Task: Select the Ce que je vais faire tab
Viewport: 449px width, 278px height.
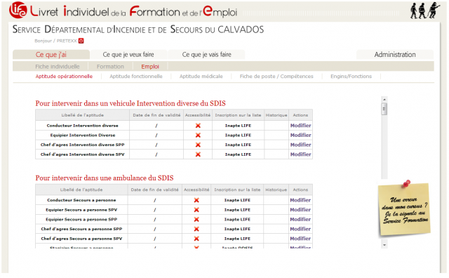Action: (x=206, y=55)
